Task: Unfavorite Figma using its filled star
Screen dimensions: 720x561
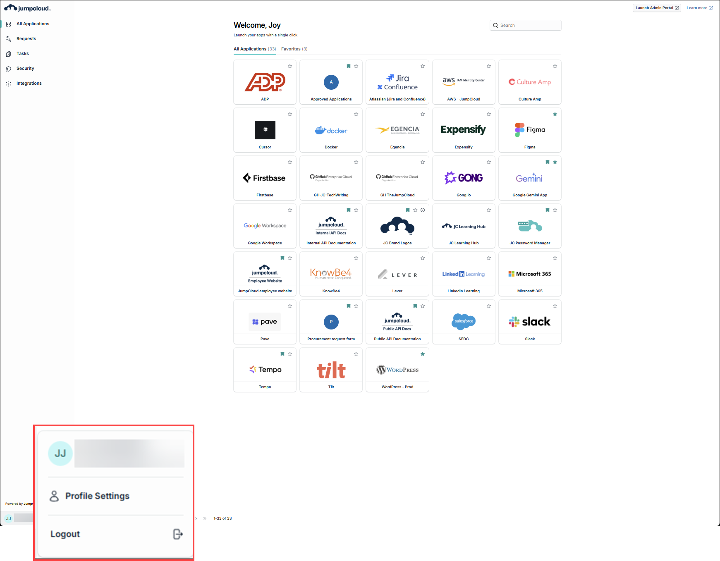Action: point(555,114)
